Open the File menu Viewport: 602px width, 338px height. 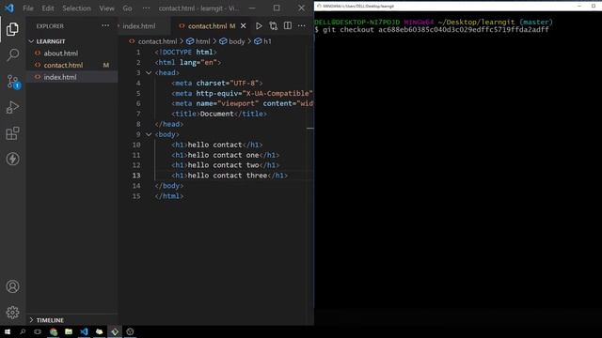[x=28, y=8]
